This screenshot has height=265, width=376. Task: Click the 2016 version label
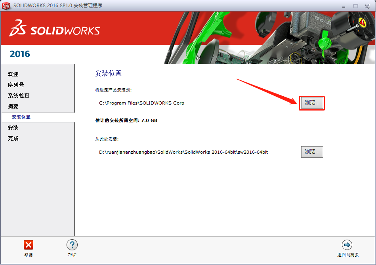coord(20,54)
